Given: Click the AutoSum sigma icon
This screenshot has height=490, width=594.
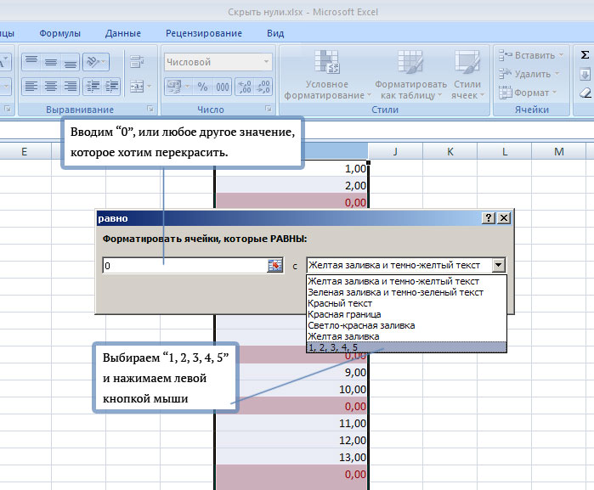Looking at the screenshot, I should (x=585, y=55).
